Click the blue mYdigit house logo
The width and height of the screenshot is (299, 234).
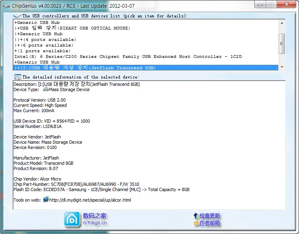(71, 219)
